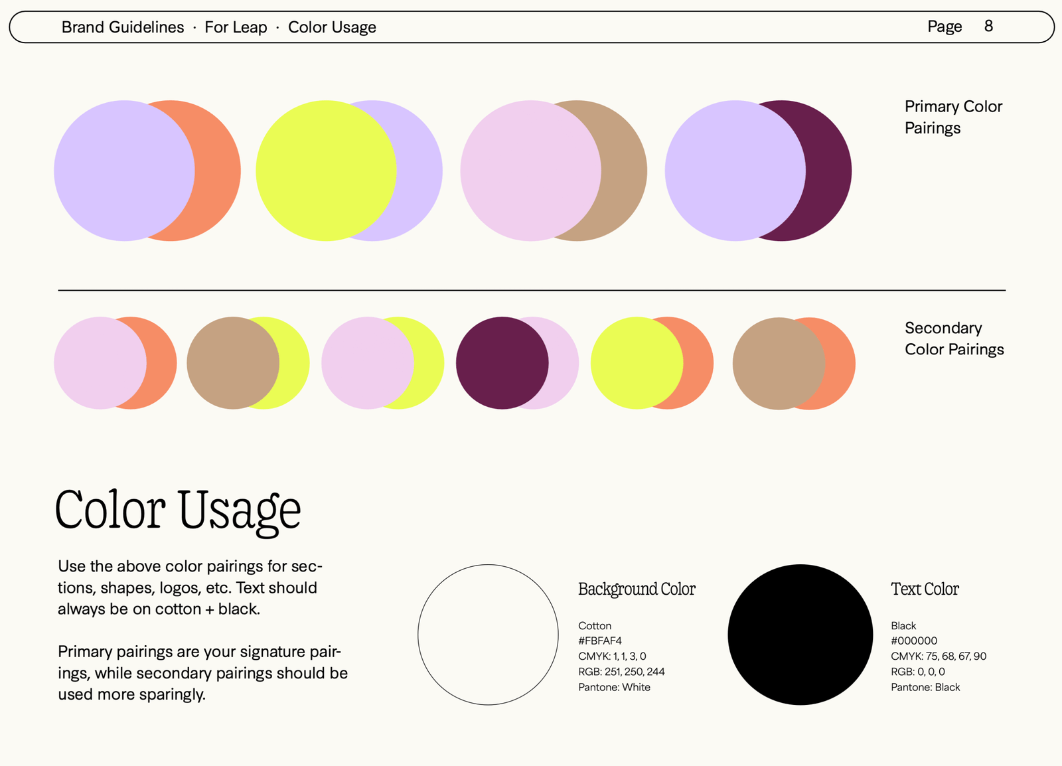Click the page number 8 in header

tap(988, 27)
